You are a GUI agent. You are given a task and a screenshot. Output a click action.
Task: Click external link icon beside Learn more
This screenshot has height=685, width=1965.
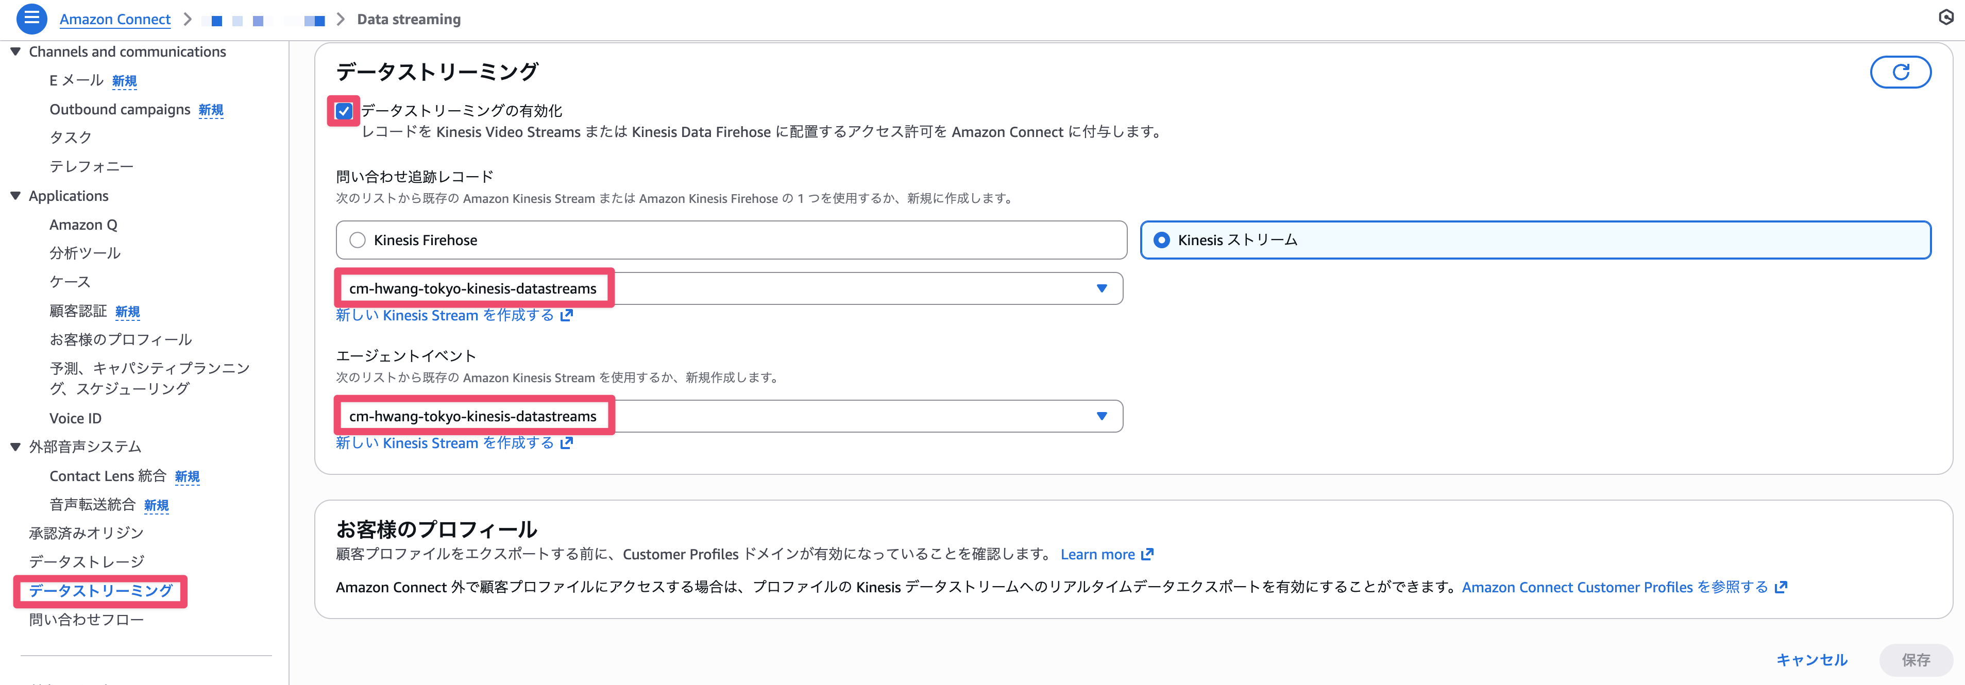point(1147,555)
